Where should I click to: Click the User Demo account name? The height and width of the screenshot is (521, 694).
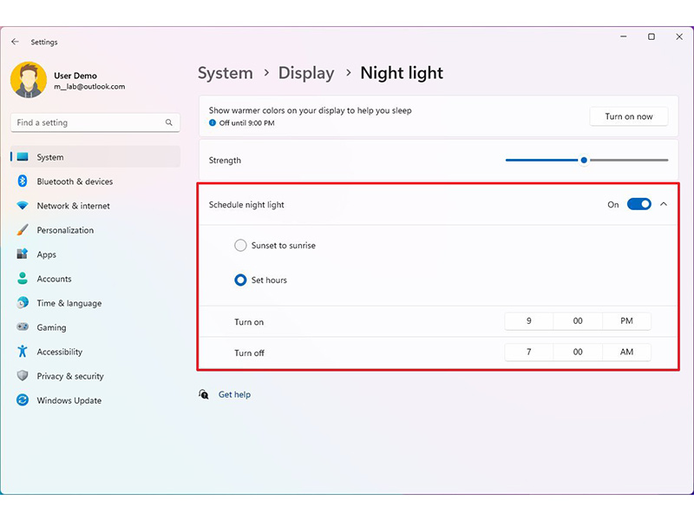click(75, 76)
